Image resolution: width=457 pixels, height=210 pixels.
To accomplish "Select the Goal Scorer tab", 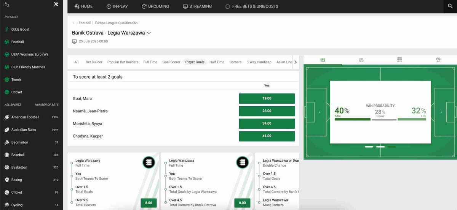I will [171, 62].
